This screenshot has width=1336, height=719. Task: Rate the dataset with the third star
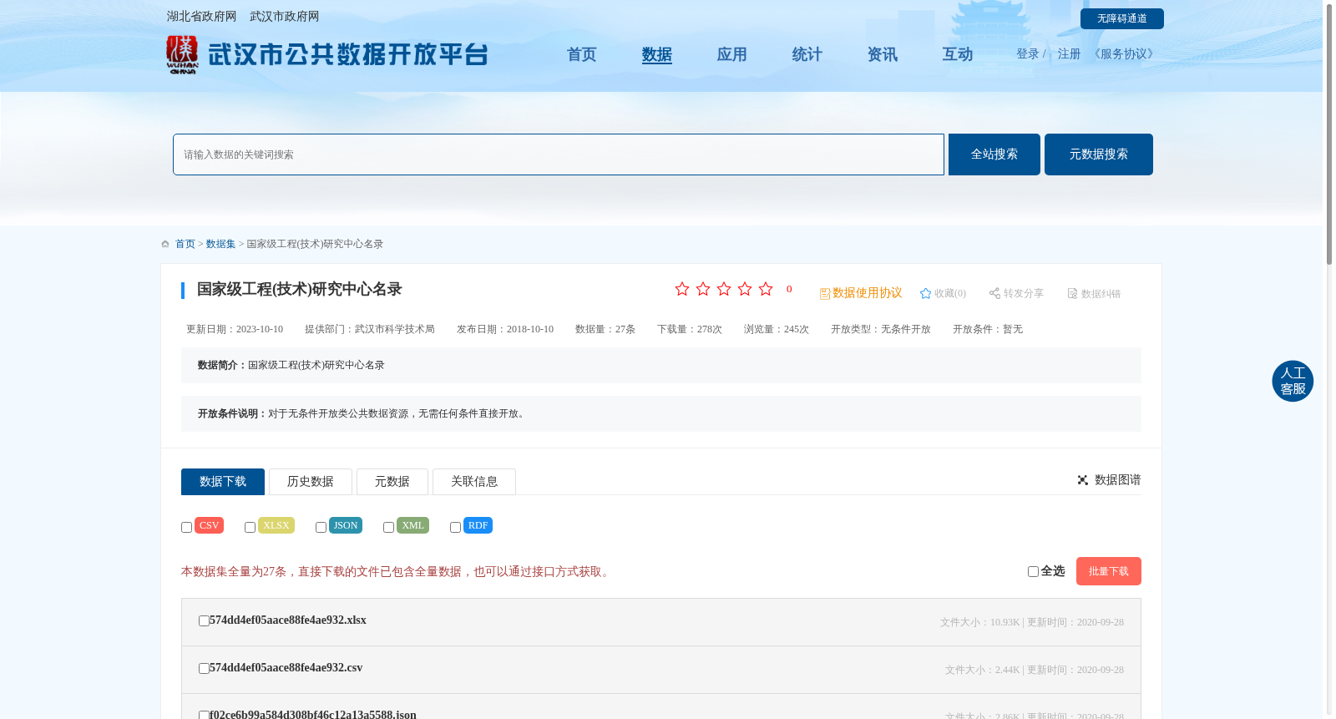tap(724, 289)
